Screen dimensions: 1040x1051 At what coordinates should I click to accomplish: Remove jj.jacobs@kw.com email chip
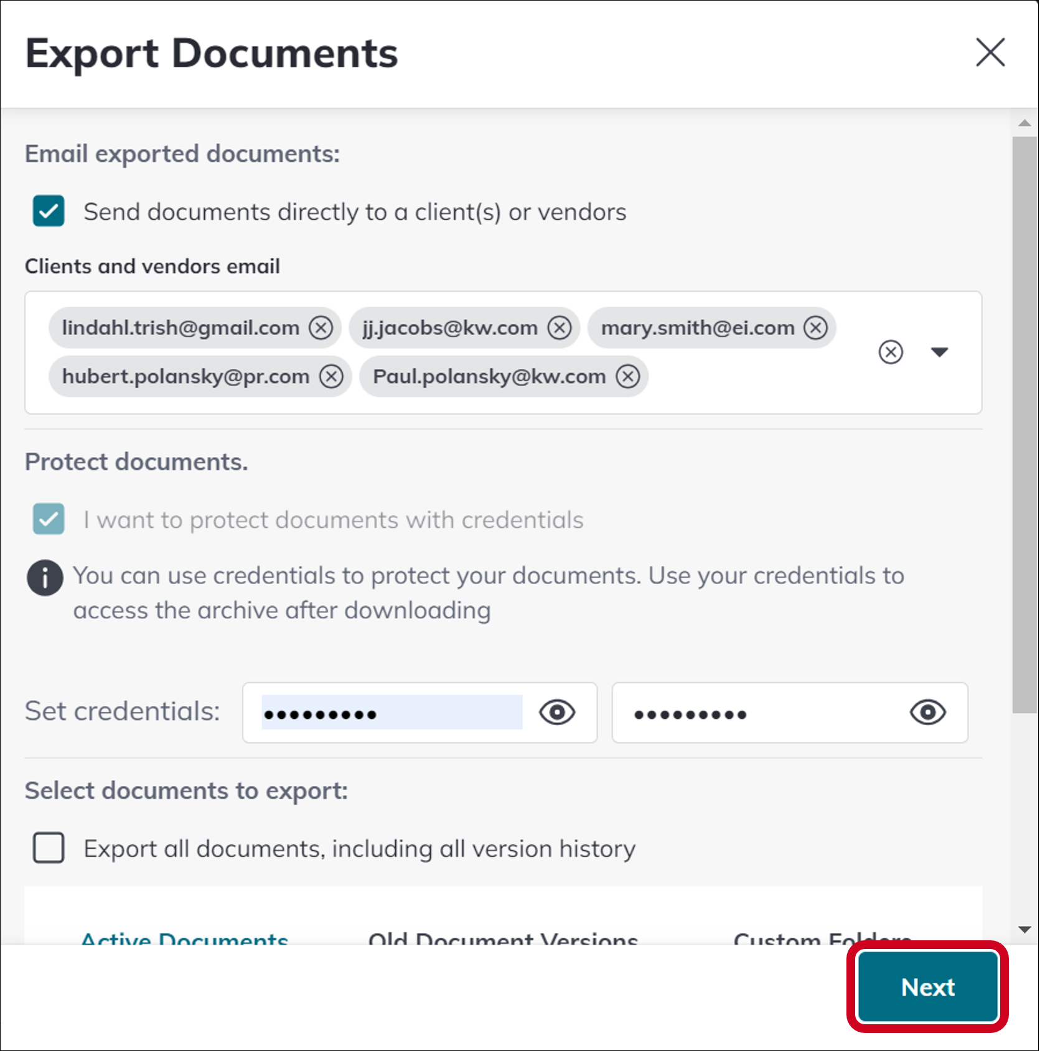pos(560,328)
